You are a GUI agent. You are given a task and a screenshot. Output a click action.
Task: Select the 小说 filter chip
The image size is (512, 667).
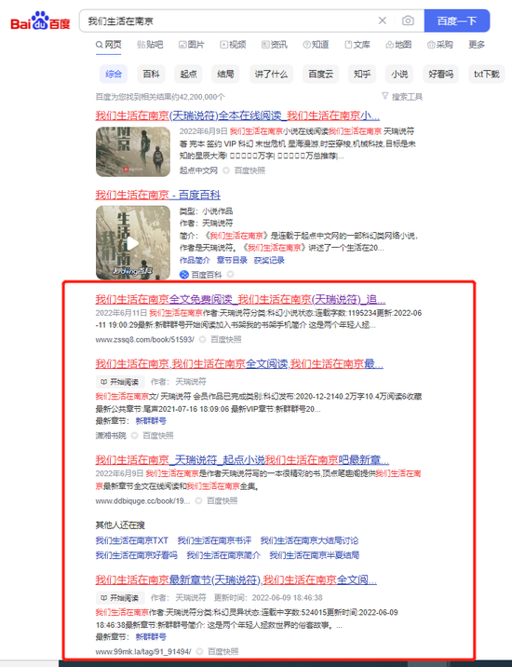click(x=399, y=74)
